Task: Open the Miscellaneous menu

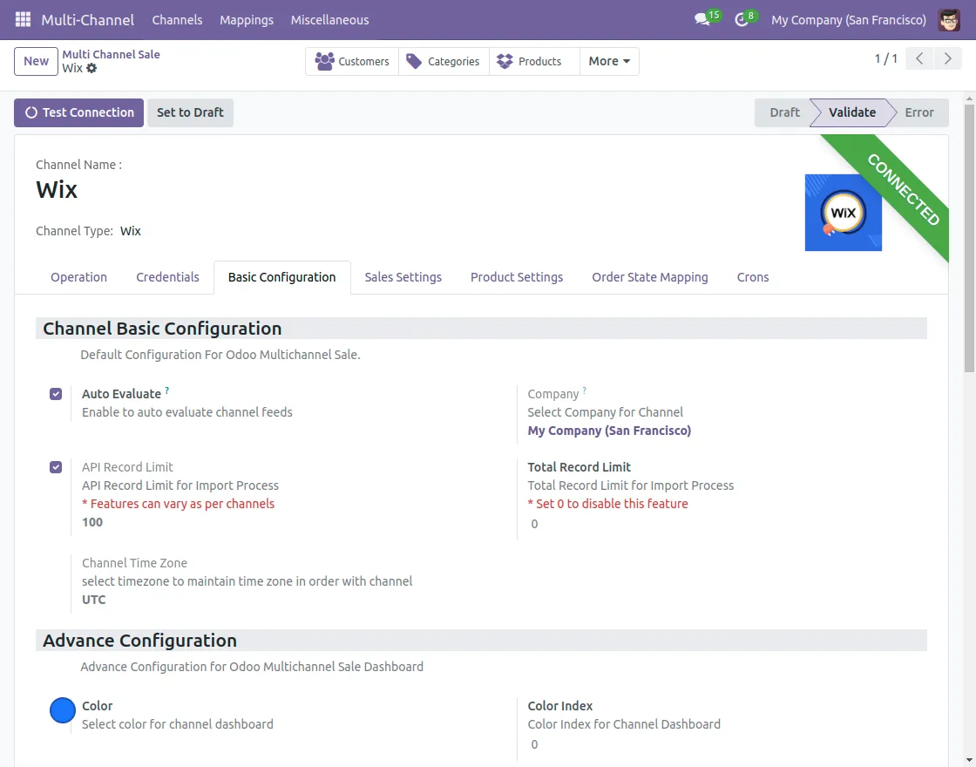Action: point(329,19)
